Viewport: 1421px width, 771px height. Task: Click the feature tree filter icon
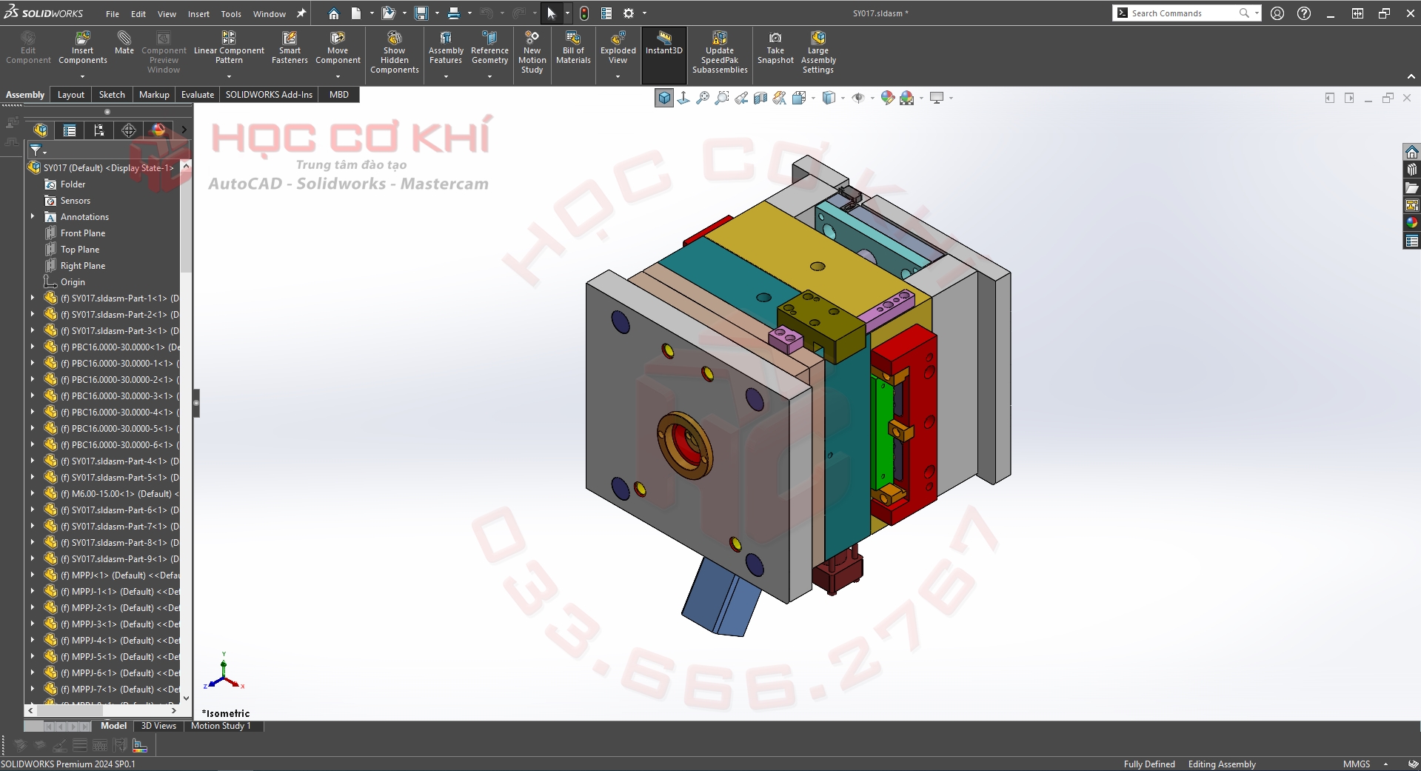[x=36, y=150]
